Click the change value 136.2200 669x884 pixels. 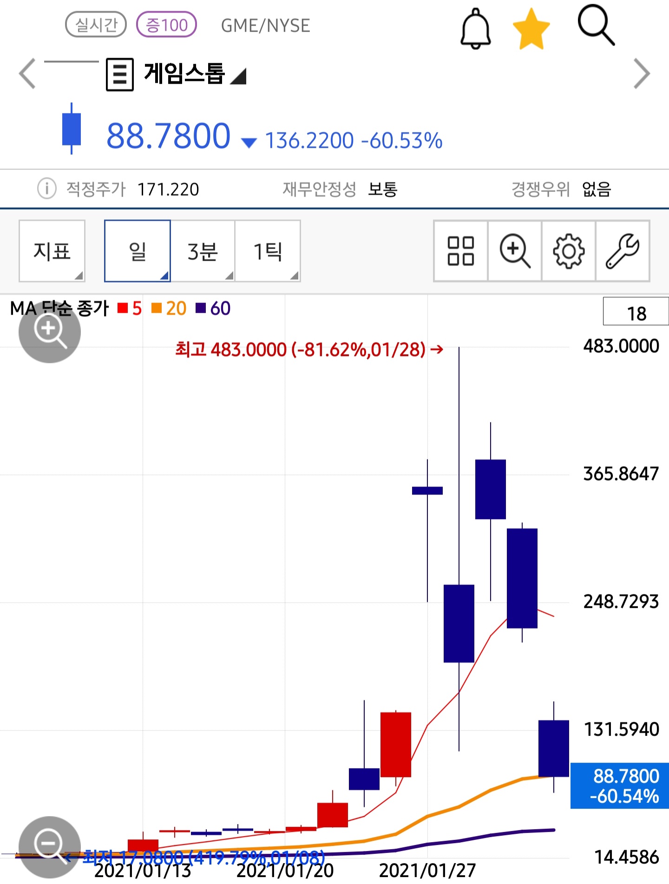click(x=309, y=140)
